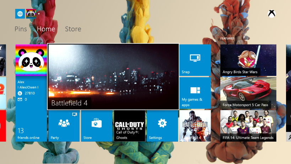Image resolution: width=291 pixels, height=164 pixels.
Task: Click the Gamerscore G icon
Action: (20, 93)
